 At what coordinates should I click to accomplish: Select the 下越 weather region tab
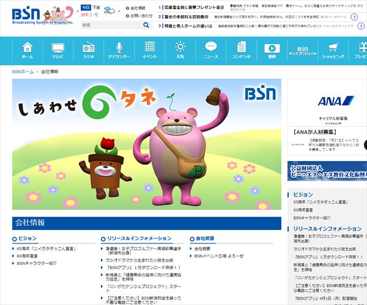pyautogui.click(x=96, y=7)
